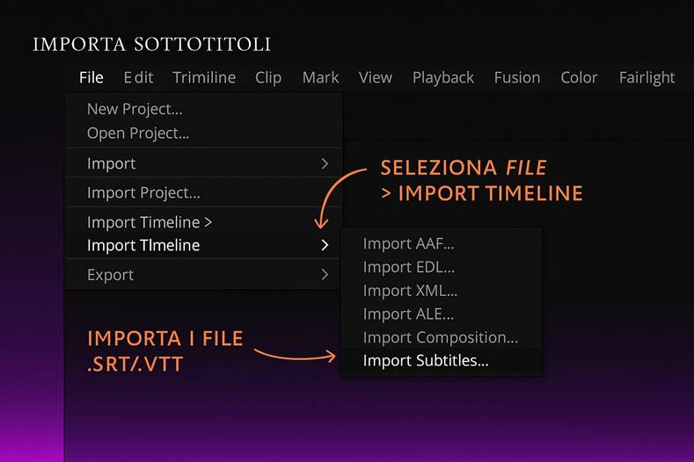
Task: Expand the Export submenu chevron arrow
Action: [x=325, y=275]
